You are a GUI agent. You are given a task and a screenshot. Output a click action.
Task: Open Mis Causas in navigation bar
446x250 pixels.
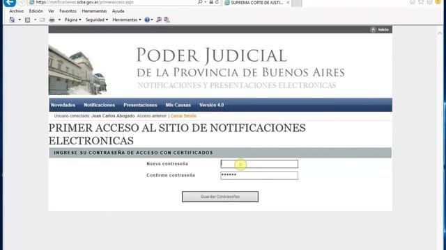coord(178,105)
